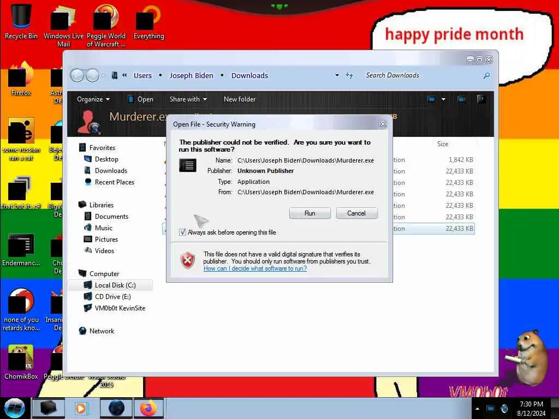Open Endermanc... desktop icon
The image size is (559, 419).
[21, 249]
